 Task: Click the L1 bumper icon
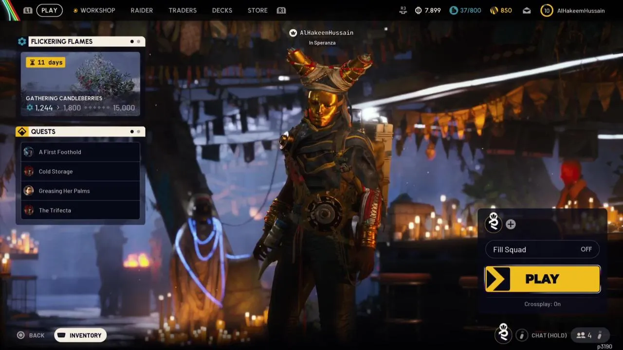pos(28,10)
